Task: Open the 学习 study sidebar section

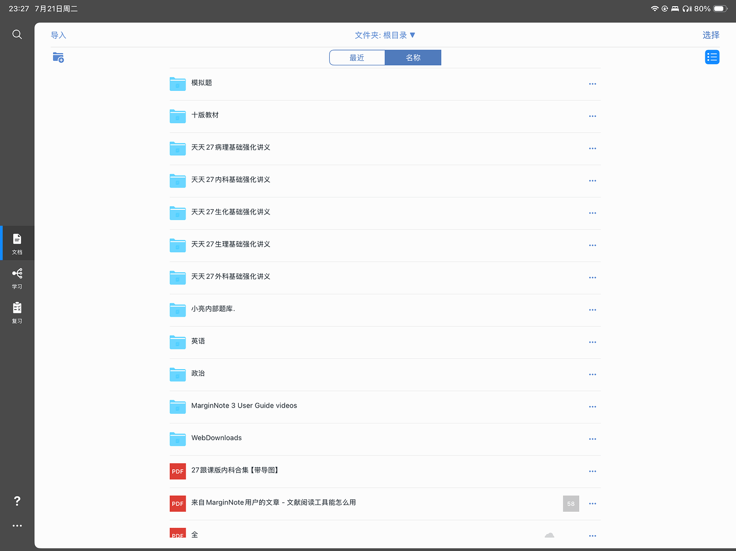Action: click(x=17, y=278)
